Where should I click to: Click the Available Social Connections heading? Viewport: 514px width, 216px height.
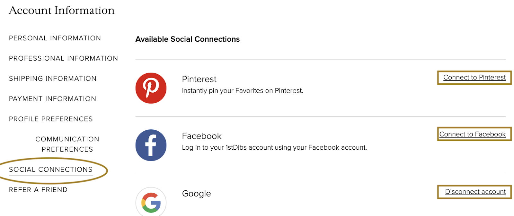188,39
